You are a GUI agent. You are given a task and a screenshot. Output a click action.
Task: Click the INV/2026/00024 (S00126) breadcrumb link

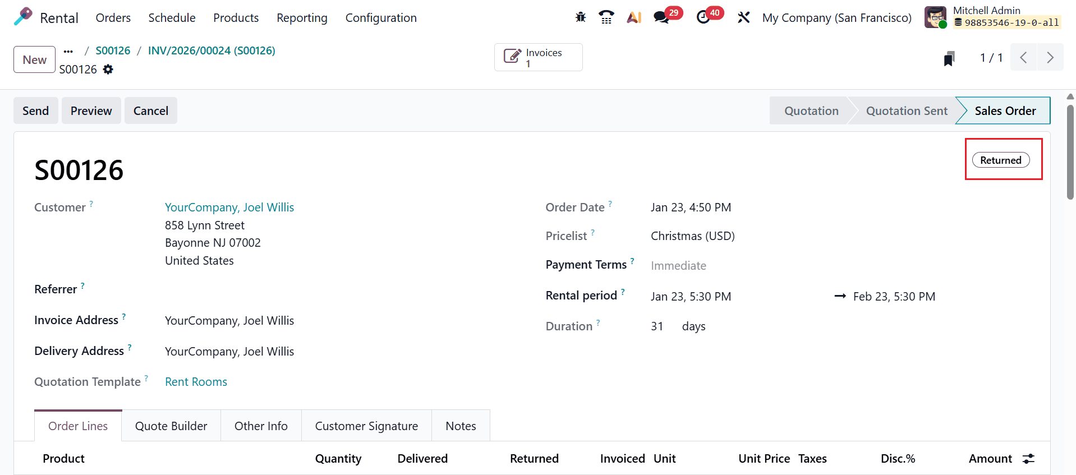[211, 50]
